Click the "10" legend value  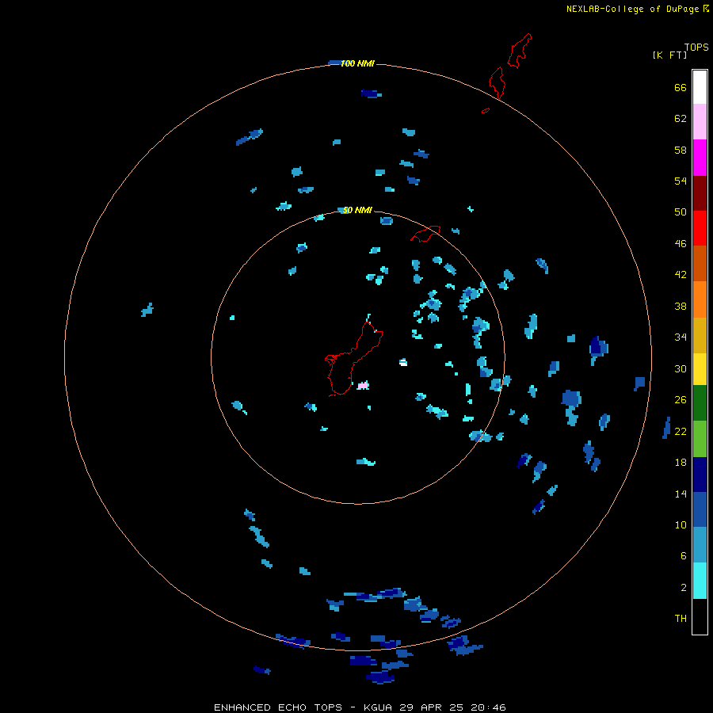681,525
